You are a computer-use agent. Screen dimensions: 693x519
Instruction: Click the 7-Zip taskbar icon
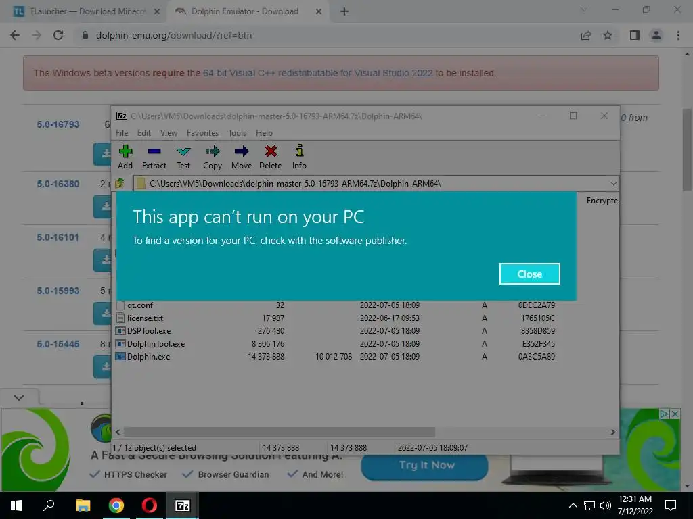(x=183, y=505)
